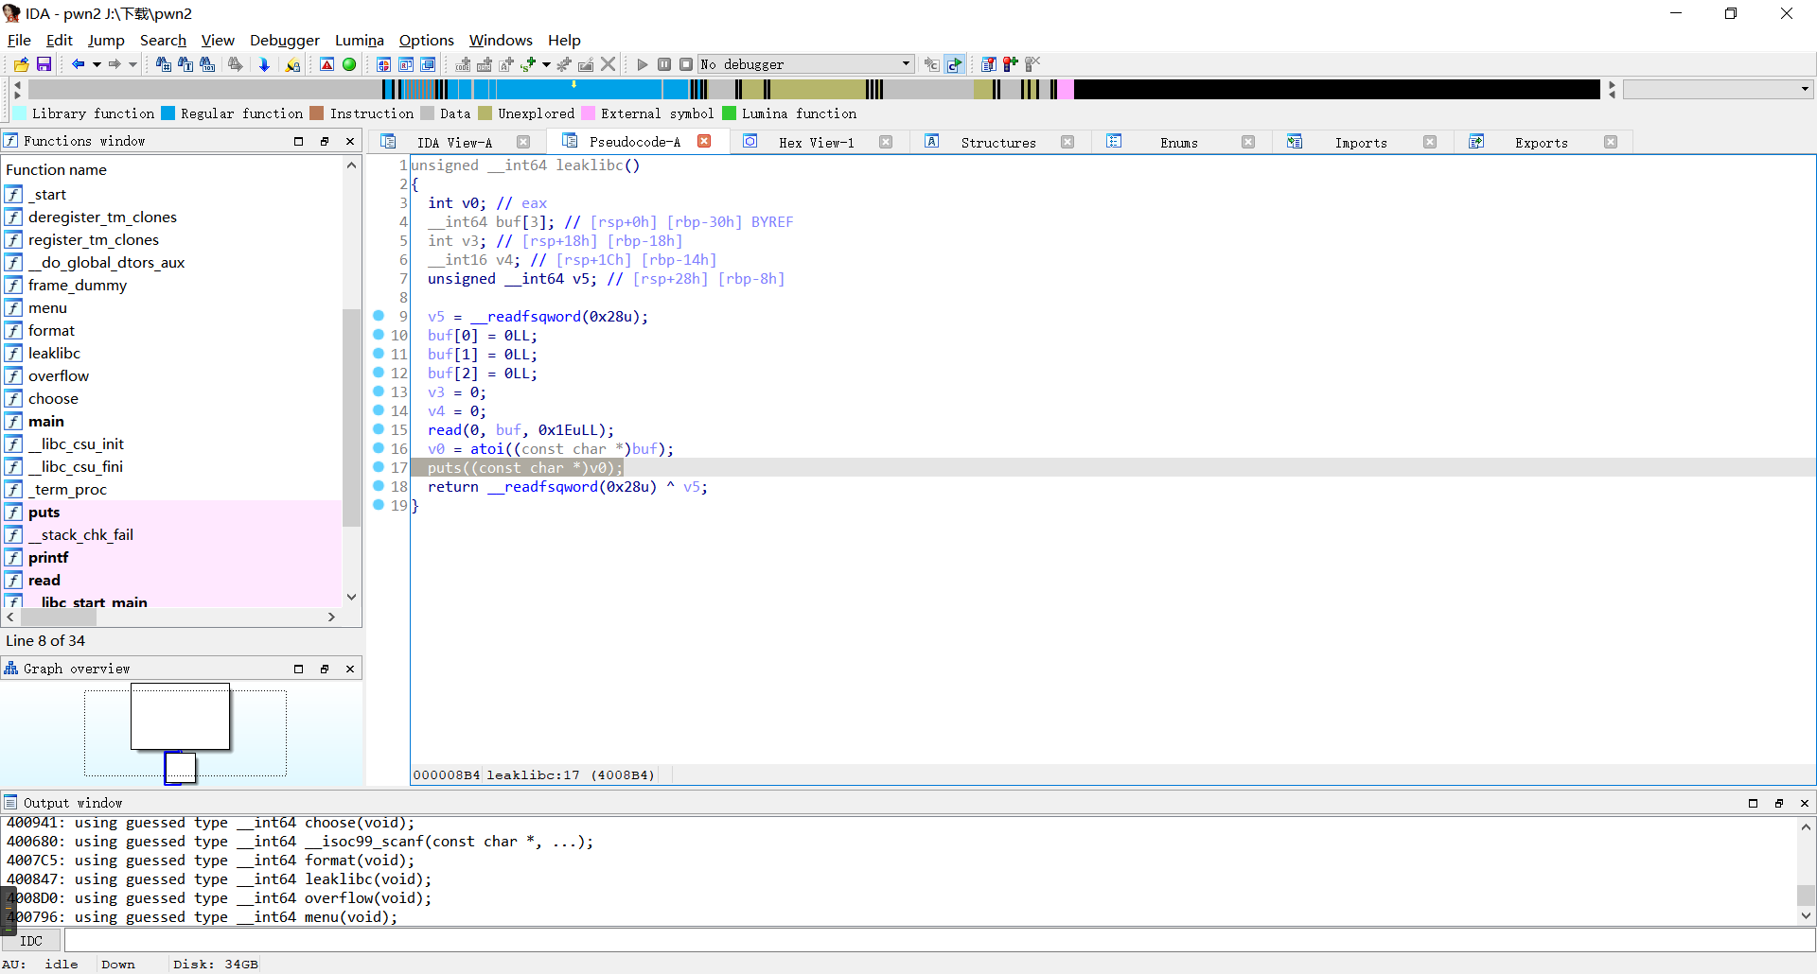Toggle breakpoint dot on line 18

tap(379, 486)
